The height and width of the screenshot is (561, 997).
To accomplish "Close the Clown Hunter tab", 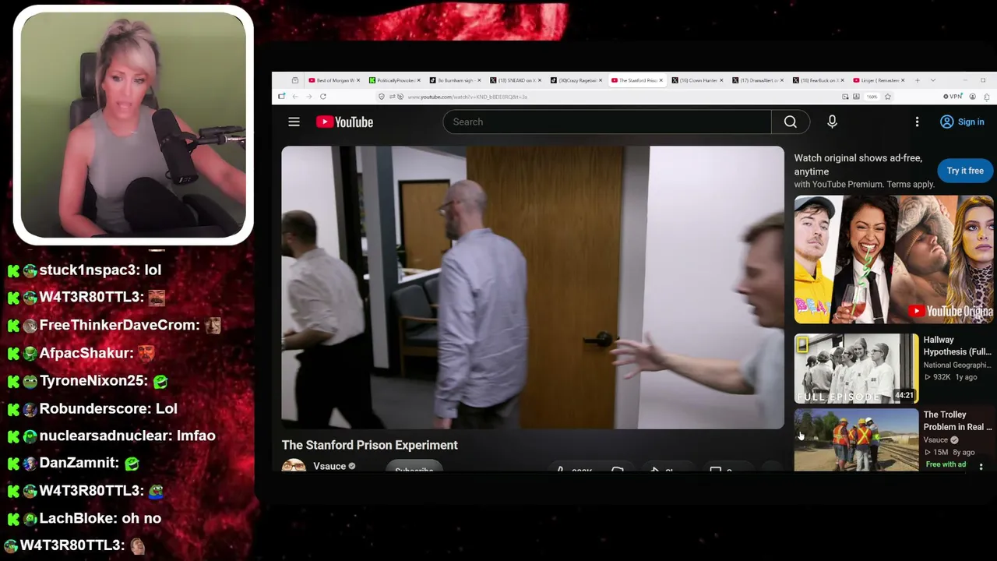I will point(721,80).
